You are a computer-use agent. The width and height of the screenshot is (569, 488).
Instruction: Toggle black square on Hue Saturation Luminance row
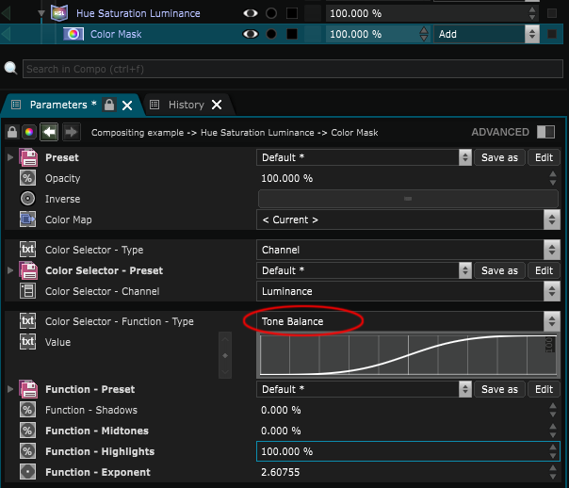[x=292, y=13]
